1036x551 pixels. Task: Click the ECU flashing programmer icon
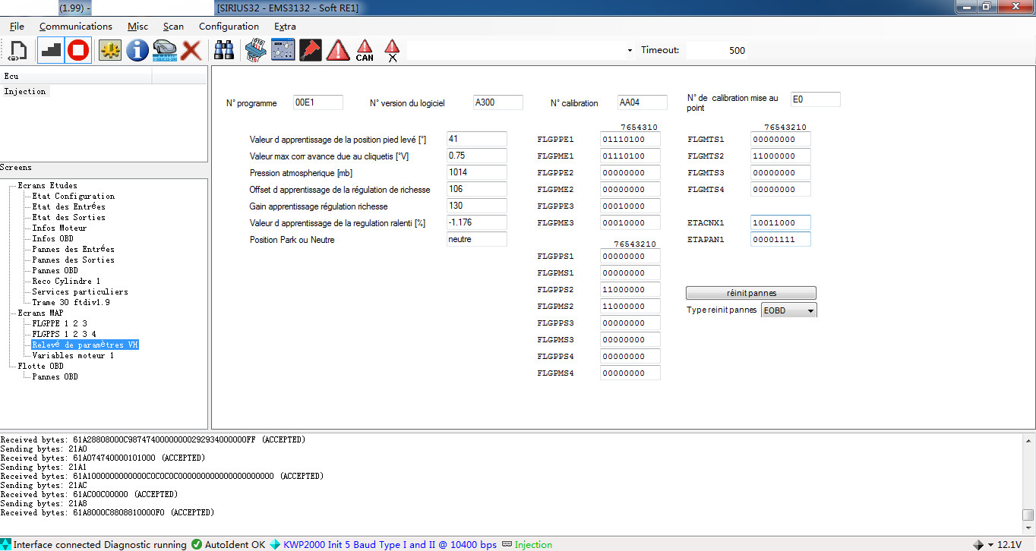(255, 50)
